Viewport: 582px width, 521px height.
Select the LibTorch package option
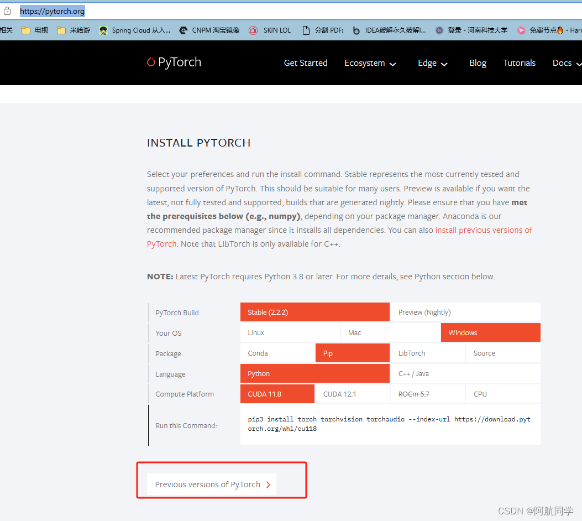pyautogui.click(x=428, y=353)
